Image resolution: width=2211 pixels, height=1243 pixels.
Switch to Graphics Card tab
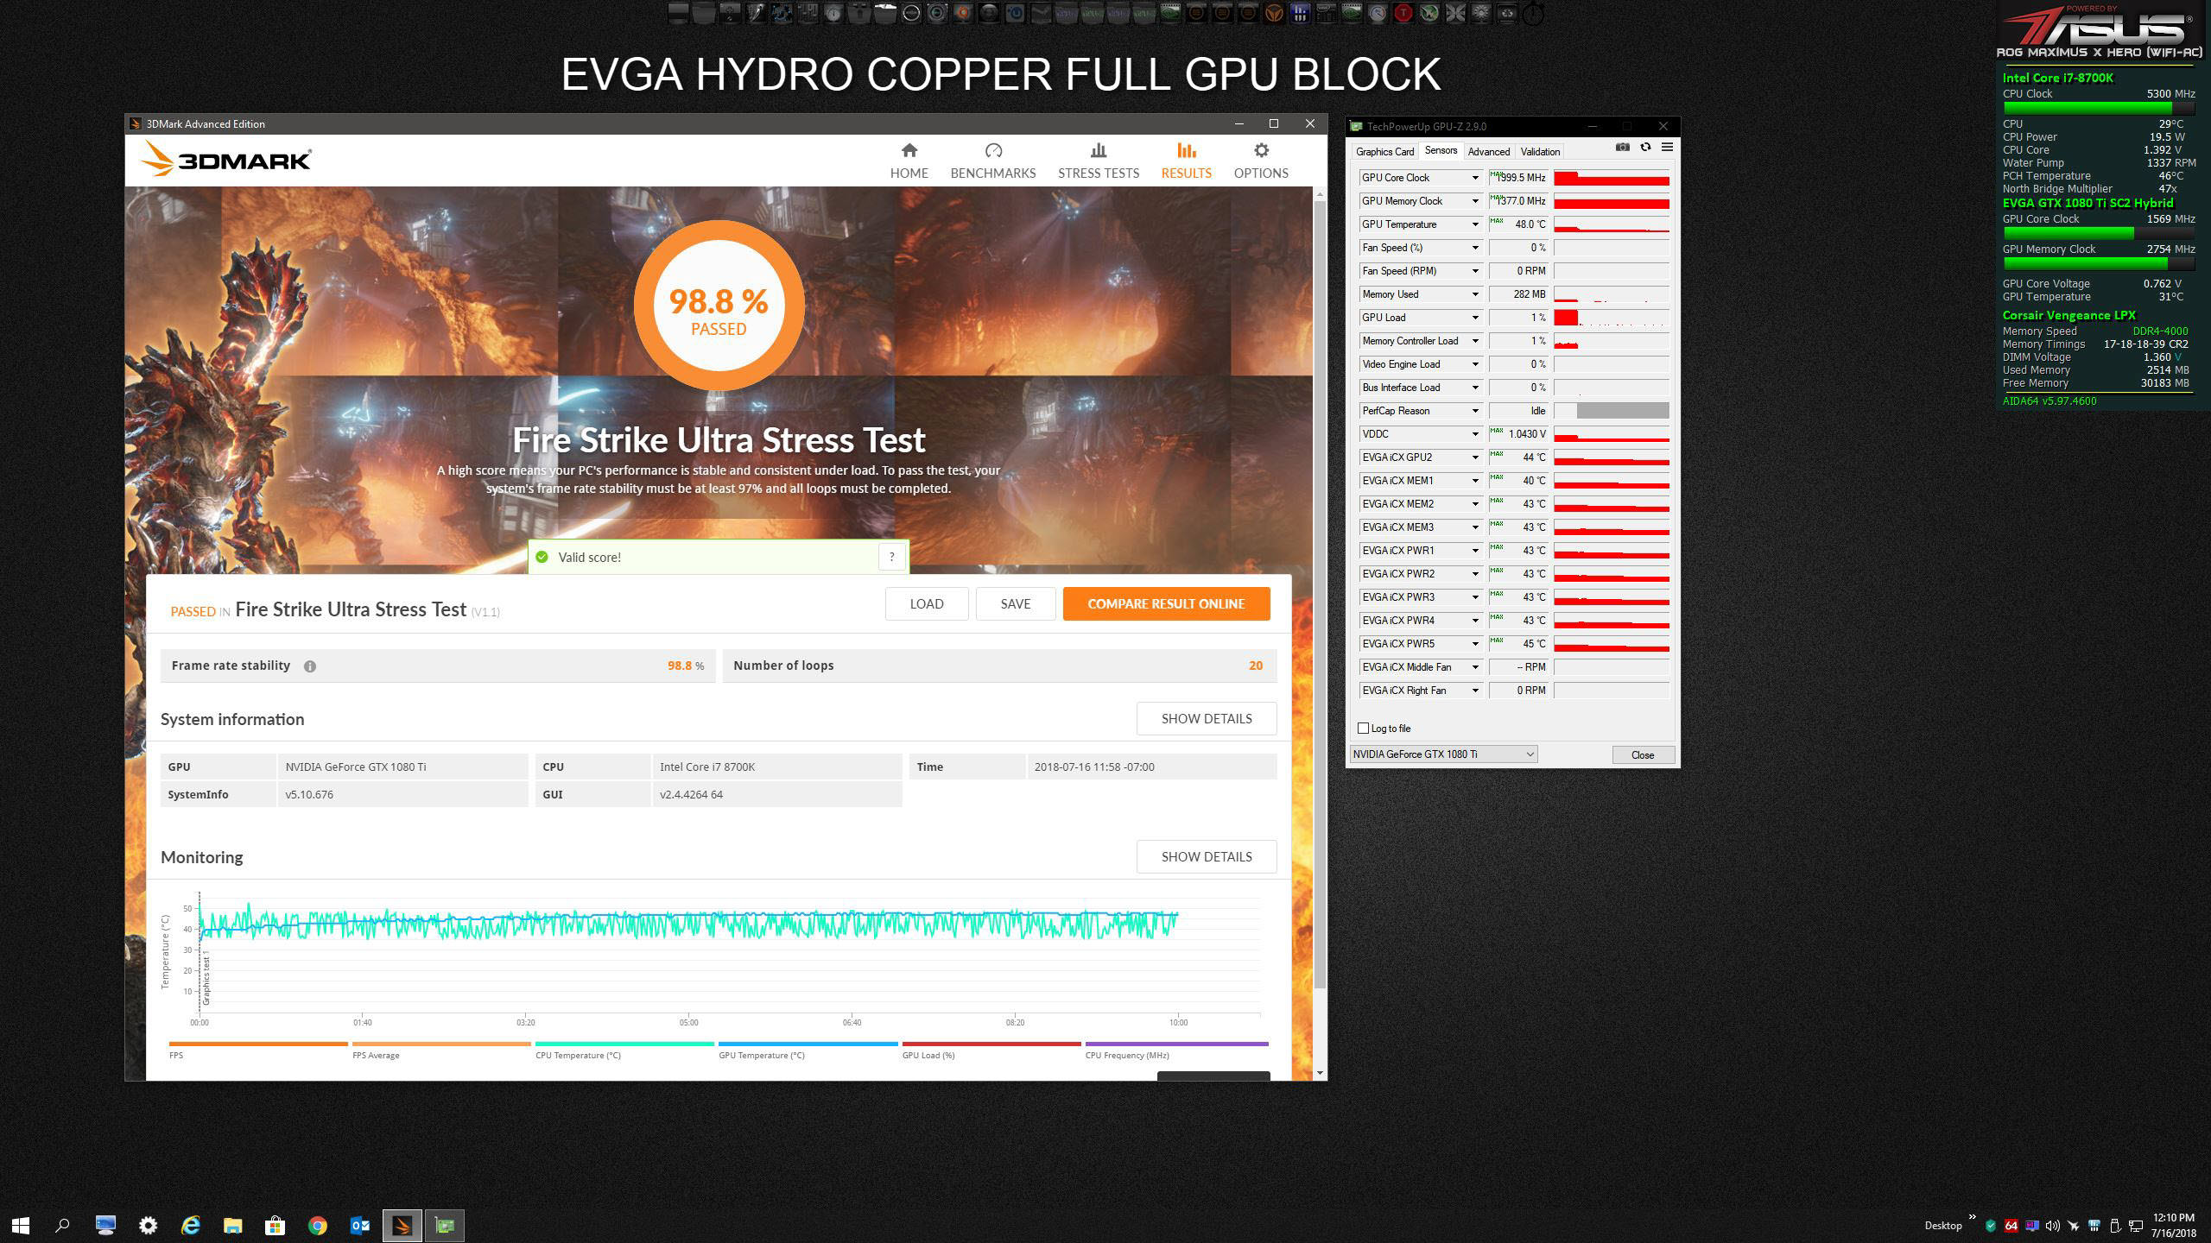[1384, 152]
